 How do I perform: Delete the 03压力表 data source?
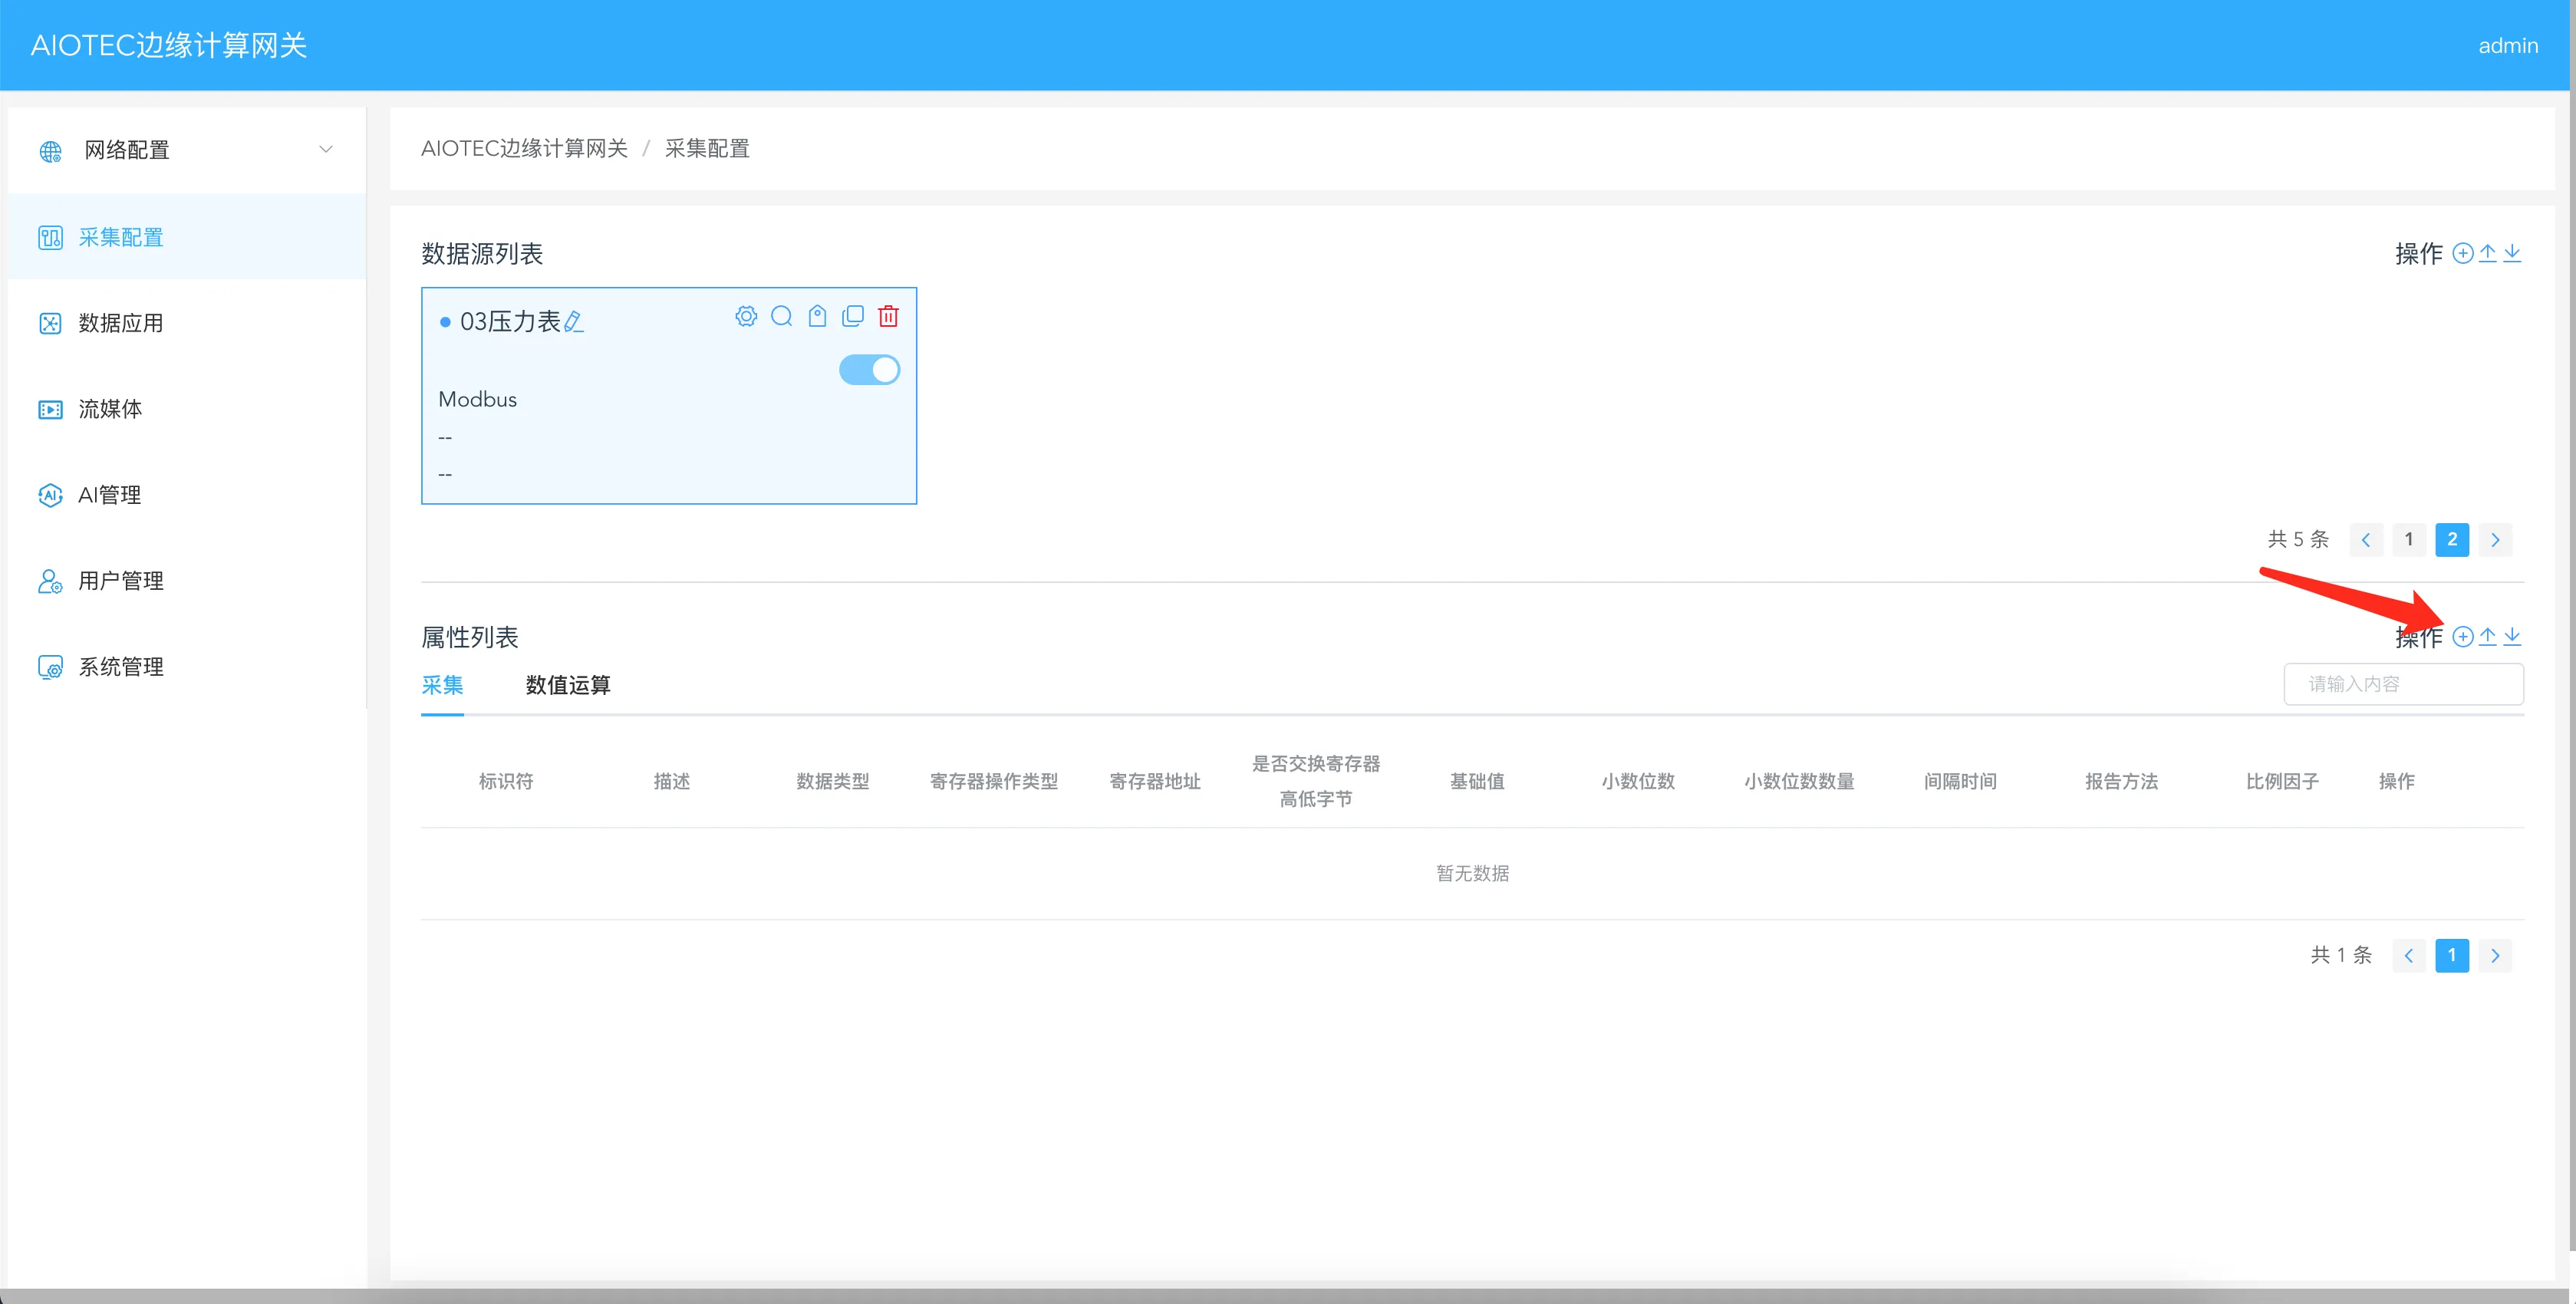point(888,316)
